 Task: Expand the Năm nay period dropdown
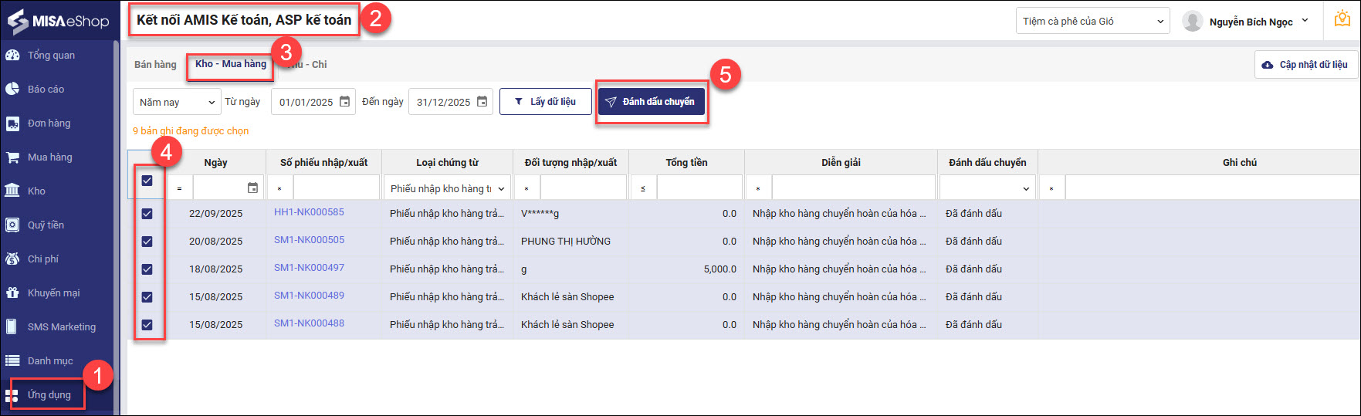coord(178,102)
